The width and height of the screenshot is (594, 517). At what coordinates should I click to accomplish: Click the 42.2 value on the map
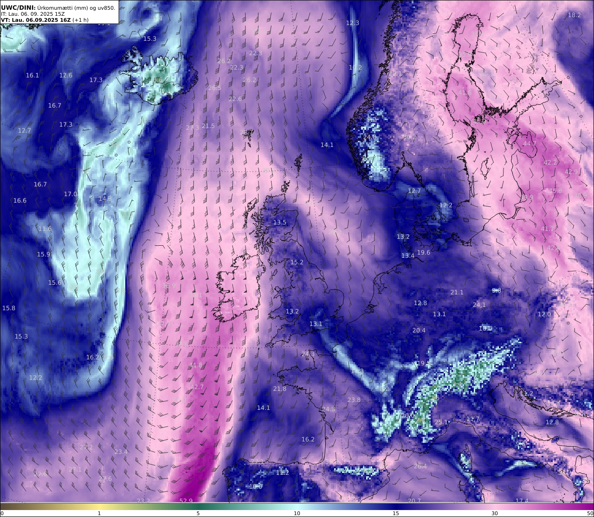550,162
